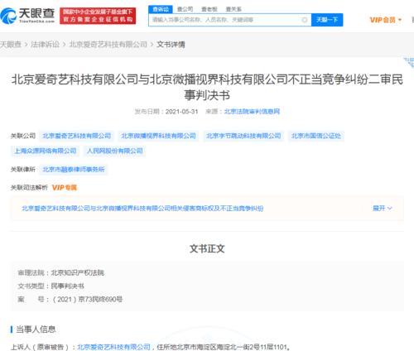Screen dimensions: 414x351
Task: Open related company 人民网股份有限公司
Action: pyautogui.click(x=115, y=151)
